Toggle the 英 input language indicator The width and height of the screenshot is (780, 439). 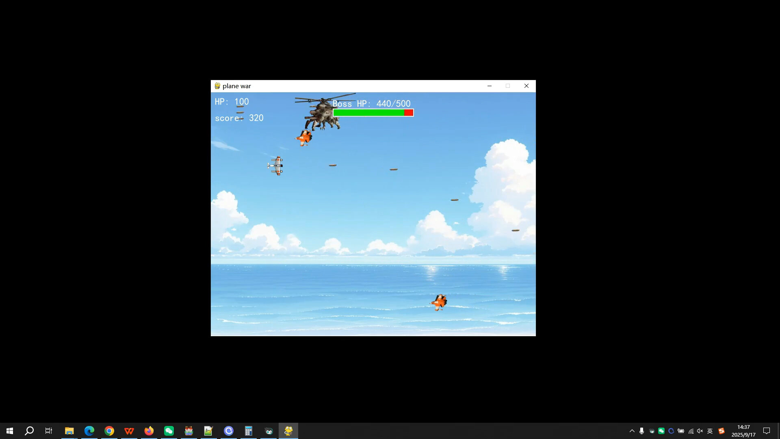click(x=710, y=431)
